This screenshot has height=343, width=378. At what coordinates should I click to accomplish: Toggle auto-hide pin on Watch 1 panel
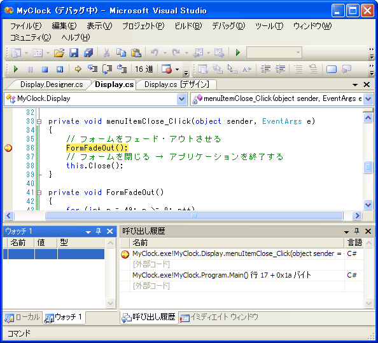[99, 231]
